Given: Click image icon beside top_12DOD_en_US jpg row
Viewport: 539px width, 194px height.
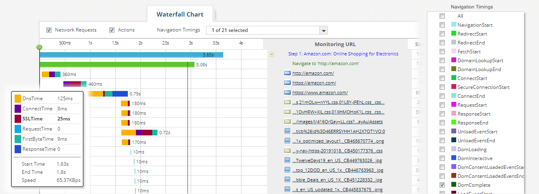Looking at the screenshot, I should [287, 170].
